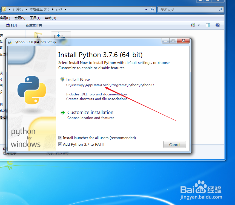Click the UAC shield icon beside Install Now
235x205 pixels.
[62, 79]
